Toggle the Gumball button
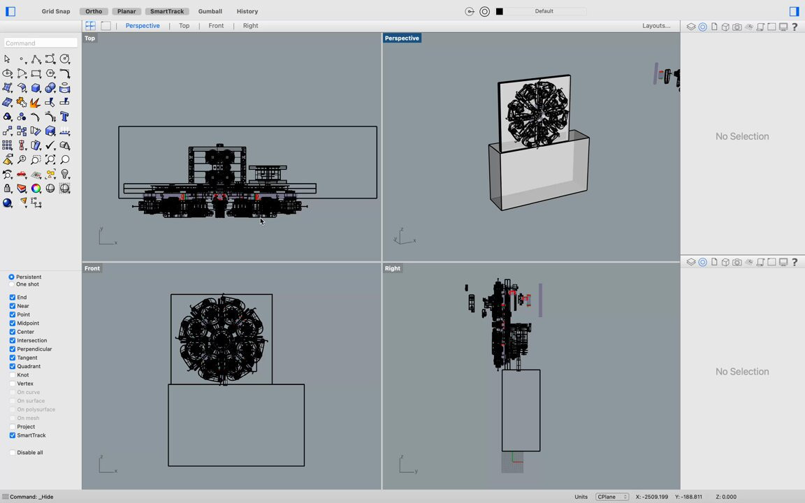The height and width of the screenshot is (503, 805). click(x=210, y=11)
